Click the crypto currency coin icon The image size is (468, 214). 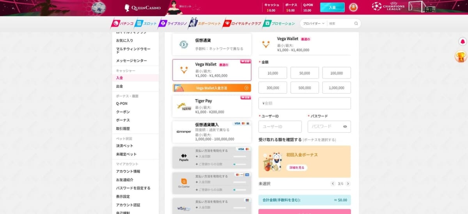pyautogui.click(x=184, y=45)
